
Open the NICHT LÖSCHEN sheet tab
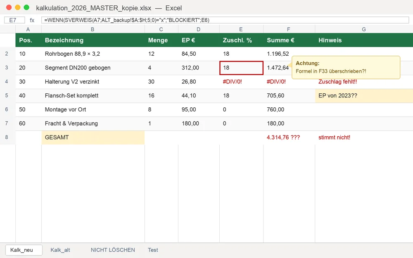tap(113, 250)
